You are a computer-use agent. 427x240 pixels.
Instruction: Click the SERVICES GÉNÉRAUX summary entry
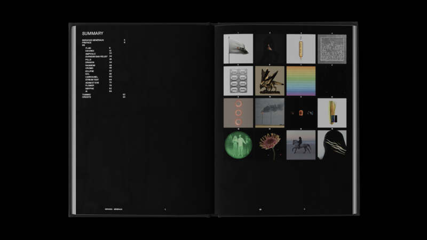click(x=93, y=40)
